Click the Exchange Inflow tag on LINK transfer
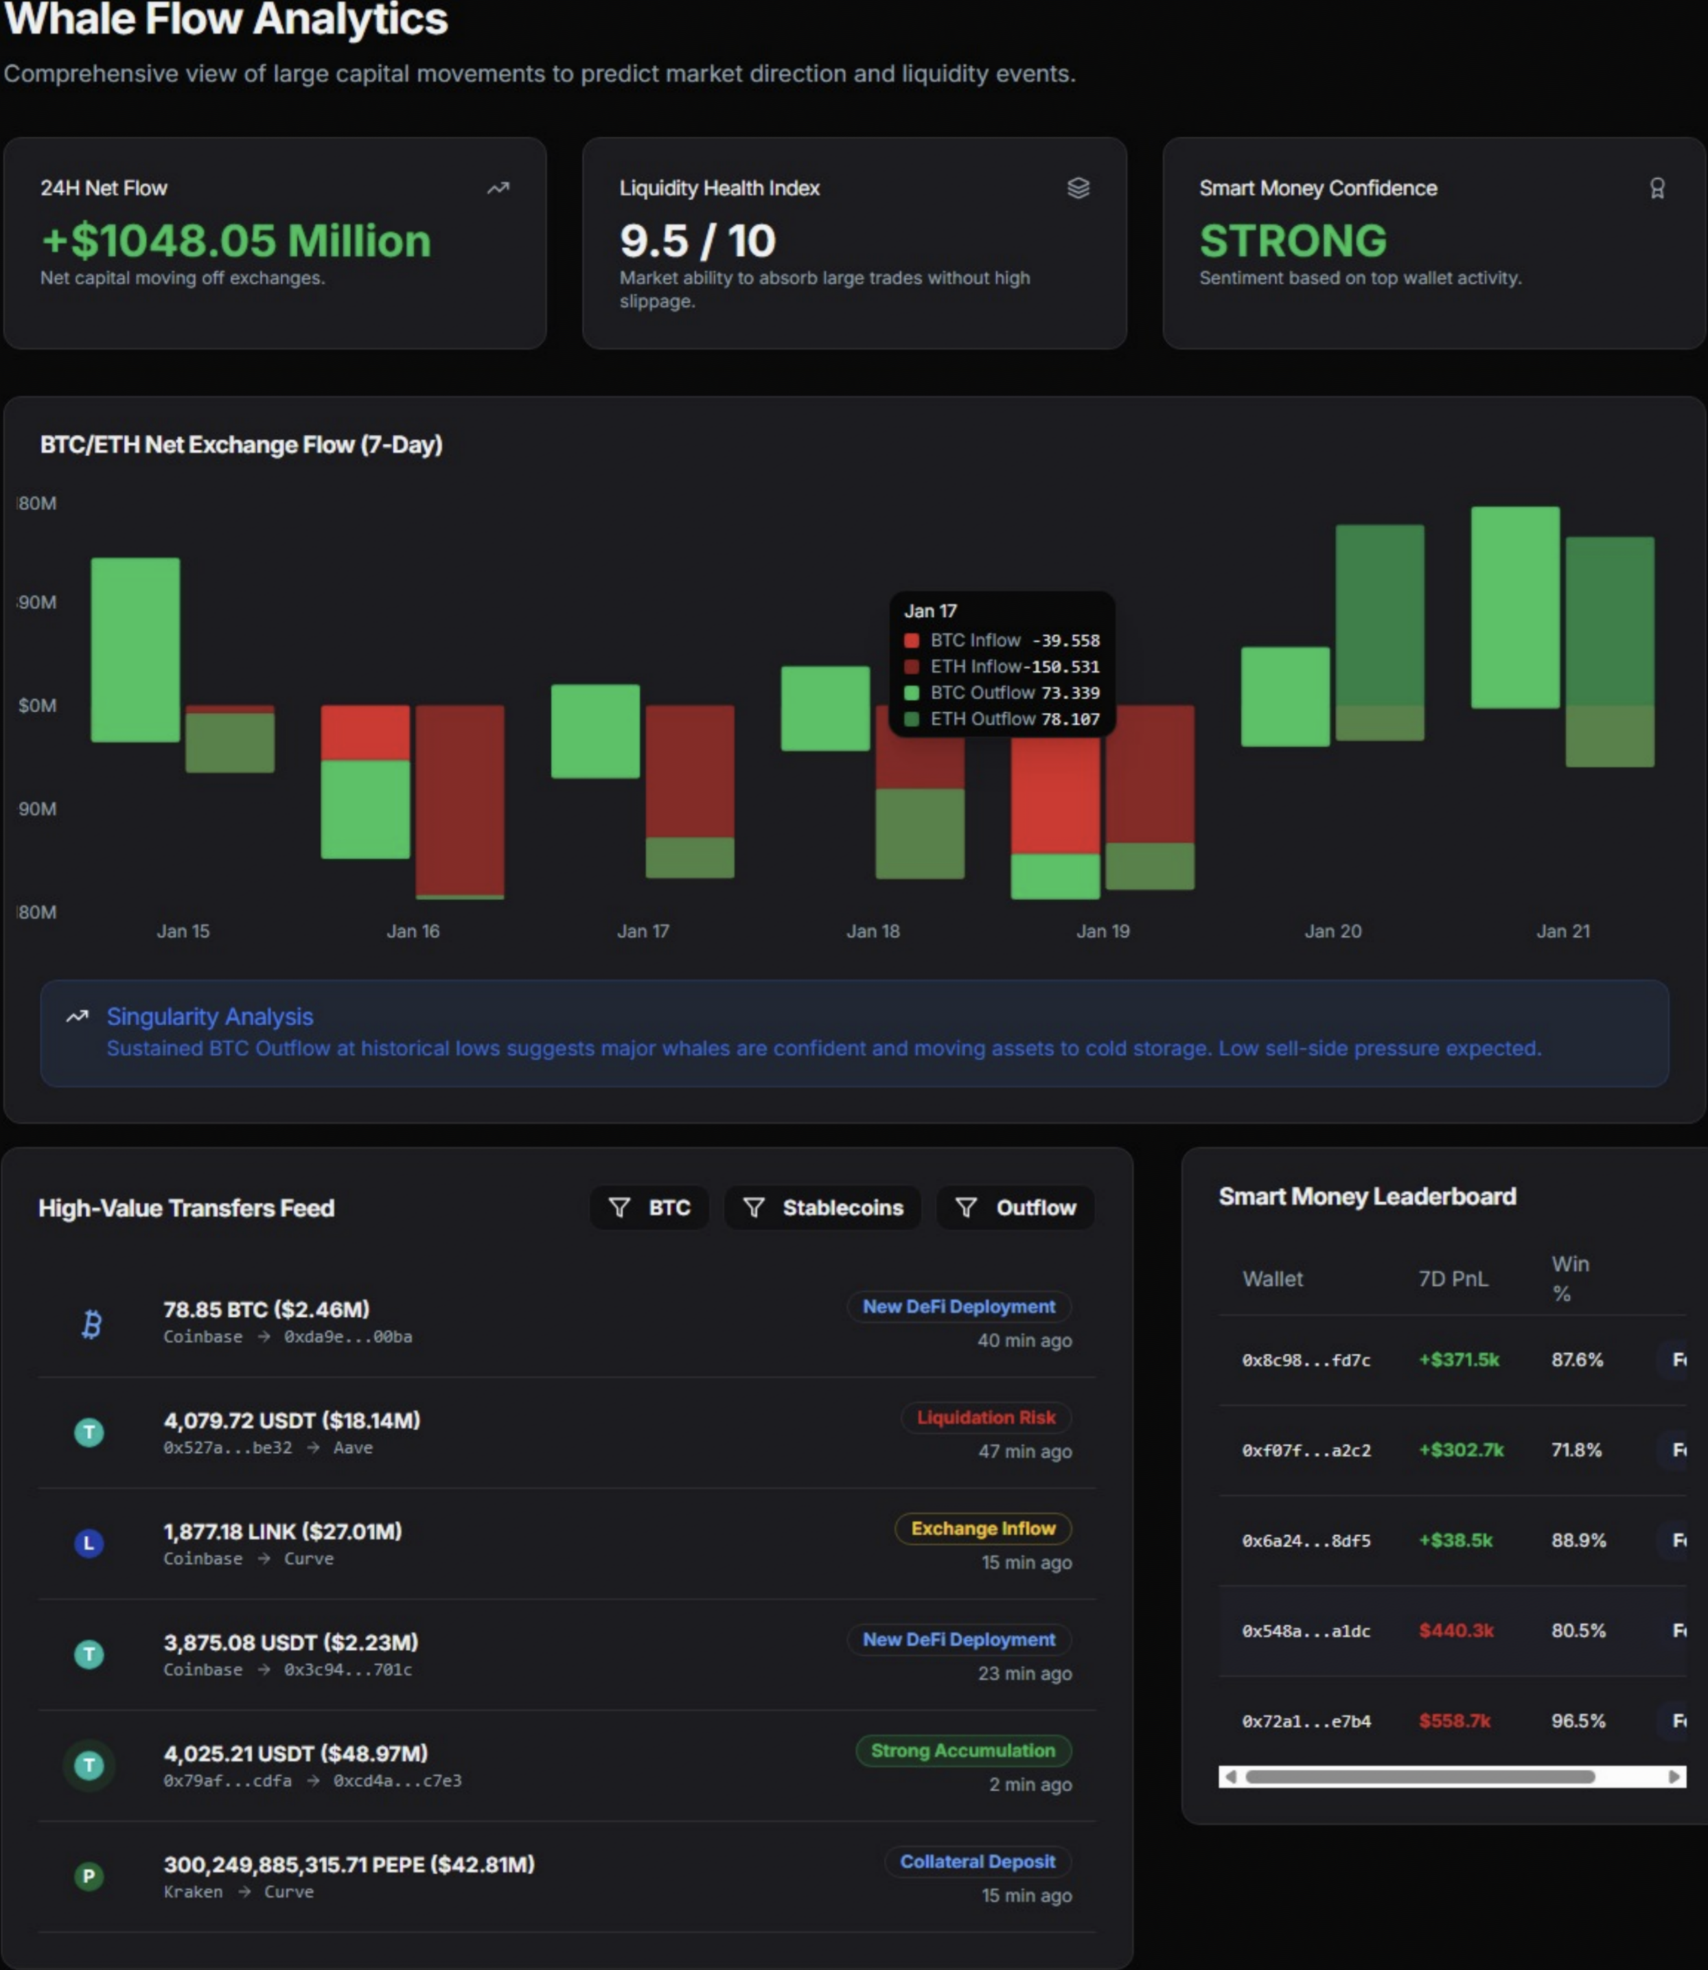 coord(983,1528)
